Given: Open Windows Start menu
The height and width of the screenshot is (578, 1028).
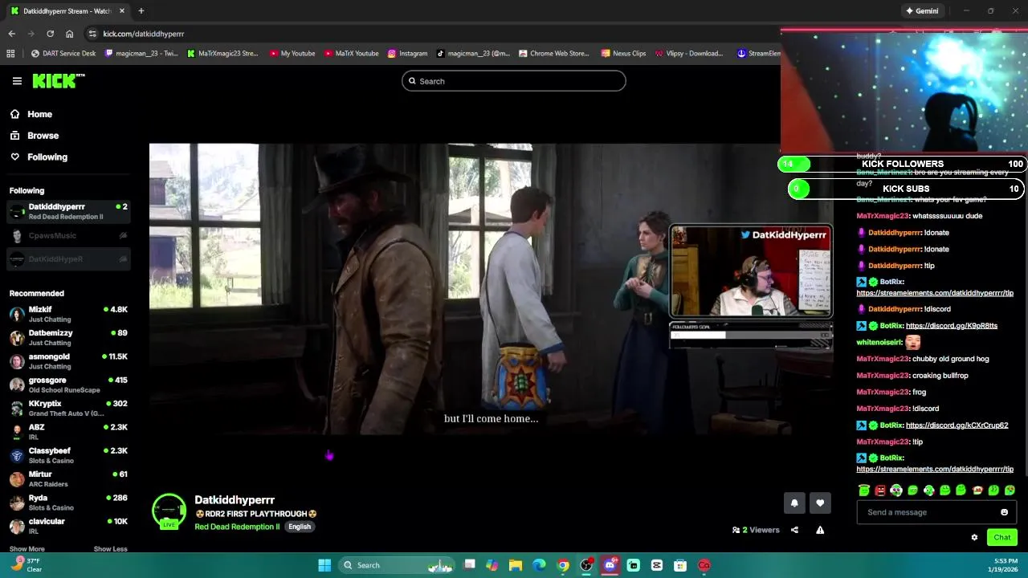Looking at the screenshot, I should [324, 565].
